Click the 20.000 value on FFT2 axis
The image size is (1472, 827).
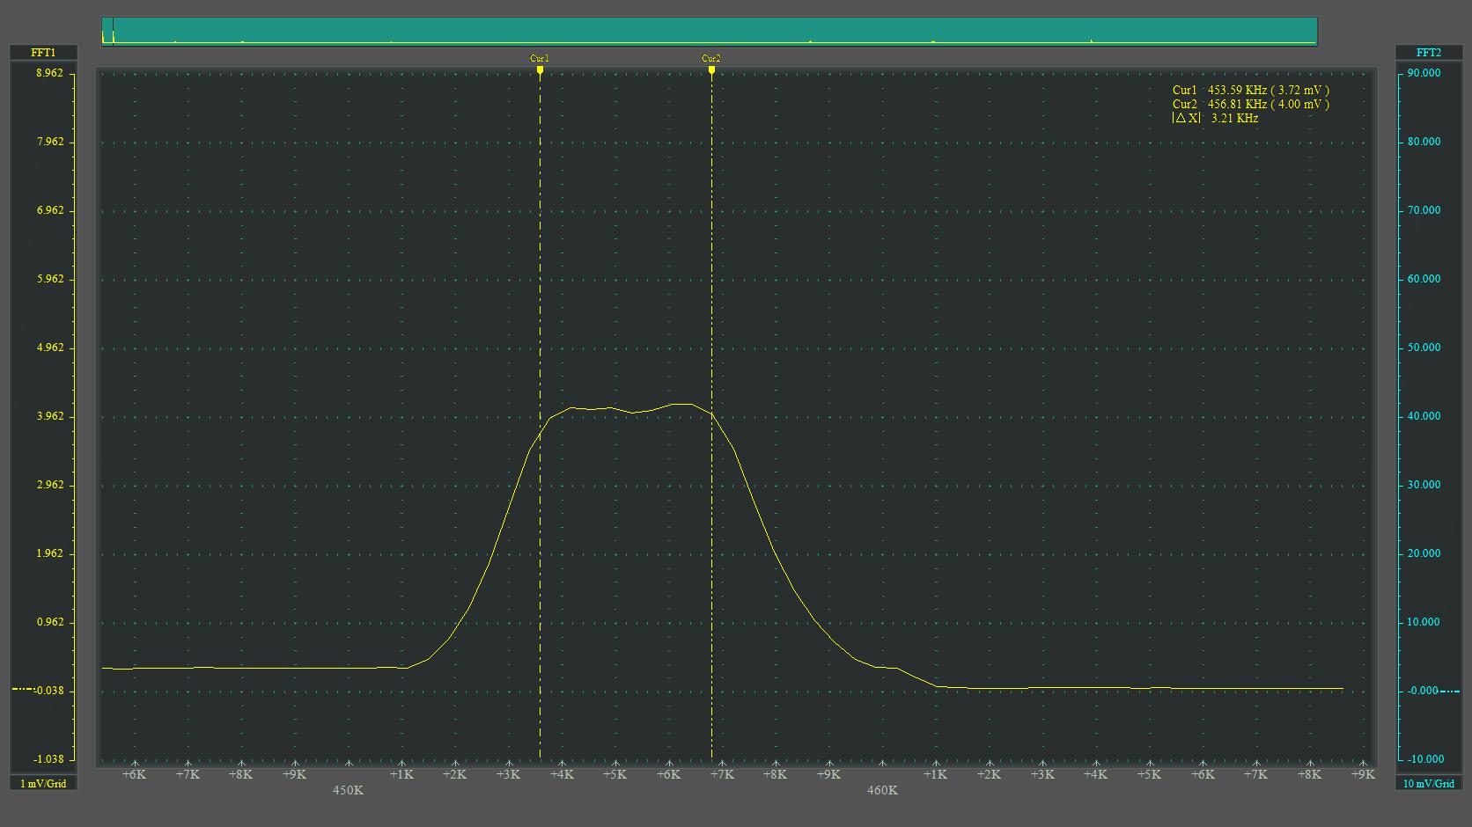pyautogui.click(x=1424, y=553)
